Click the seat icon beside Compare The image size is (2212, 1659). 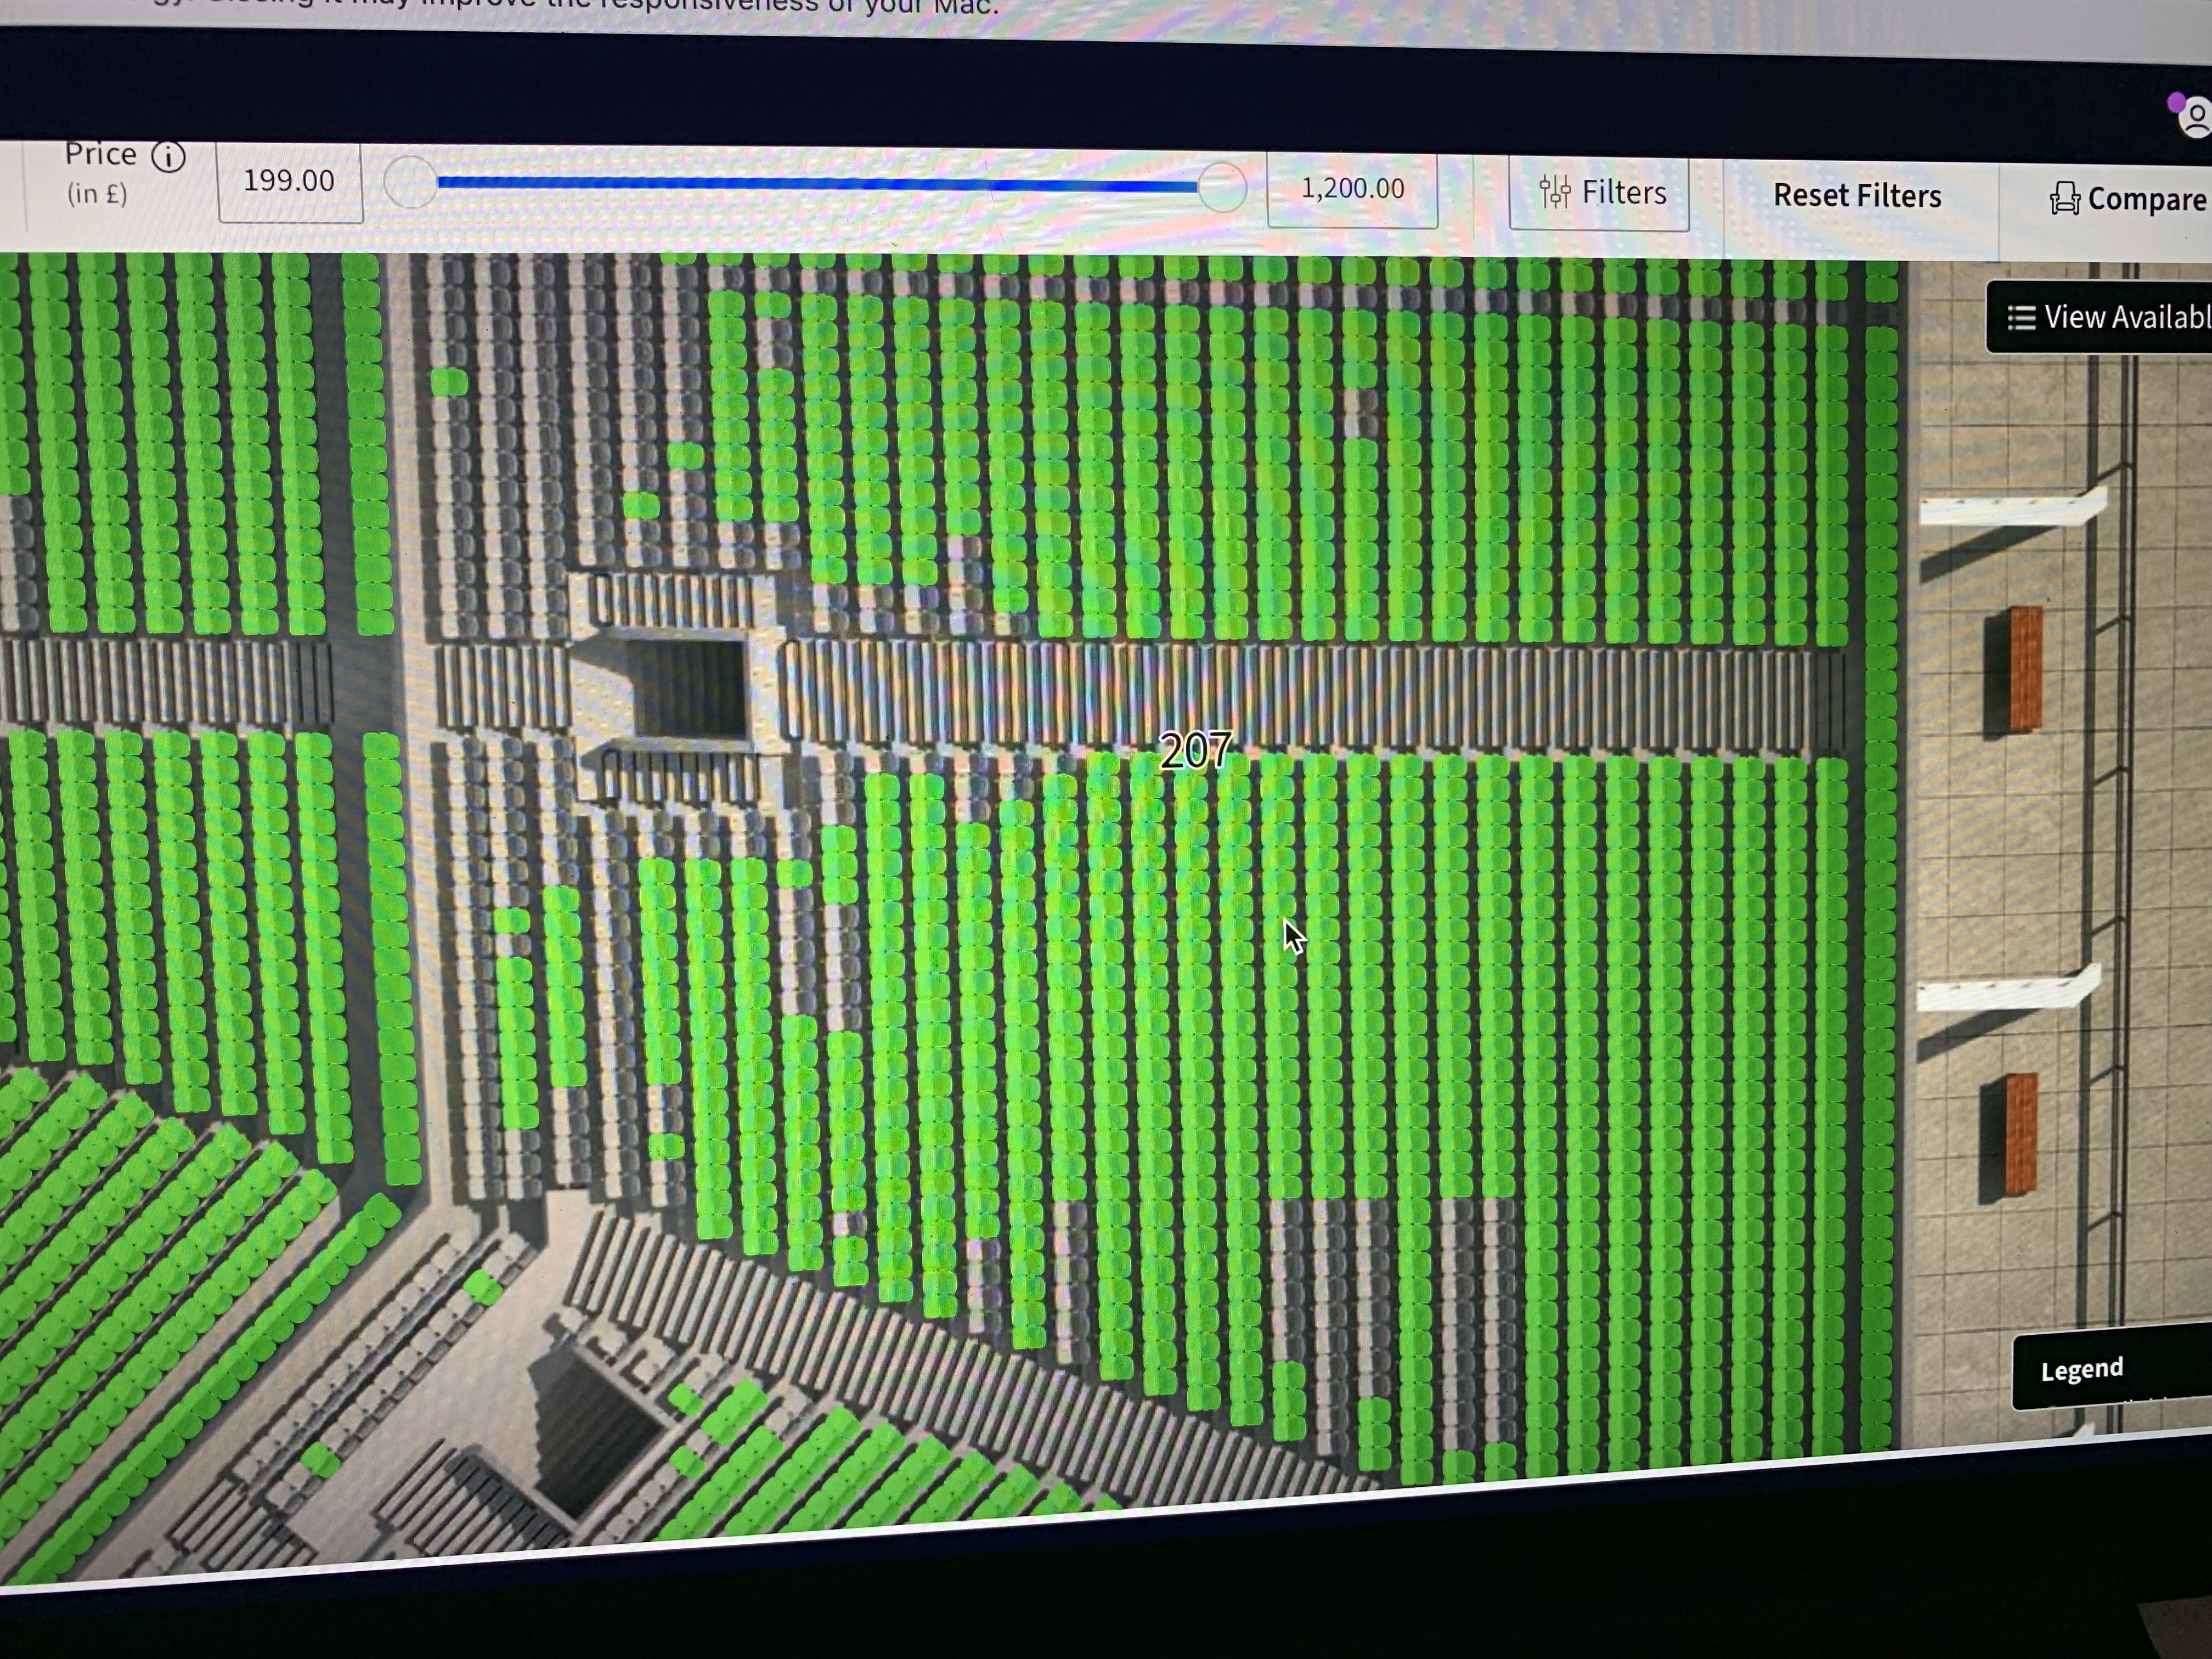coord(2064,199)
